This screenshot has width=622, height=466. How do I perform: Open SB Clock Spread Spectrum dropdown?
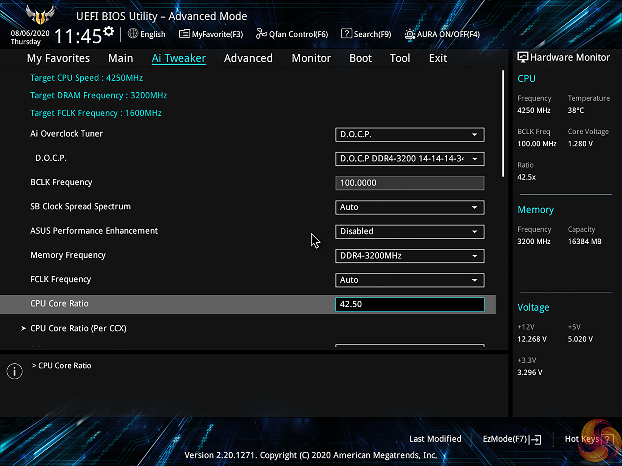coord(409,207)
